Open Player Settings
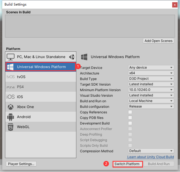The width and height of the screenshot is (180, 172). (x=21, y=164)
